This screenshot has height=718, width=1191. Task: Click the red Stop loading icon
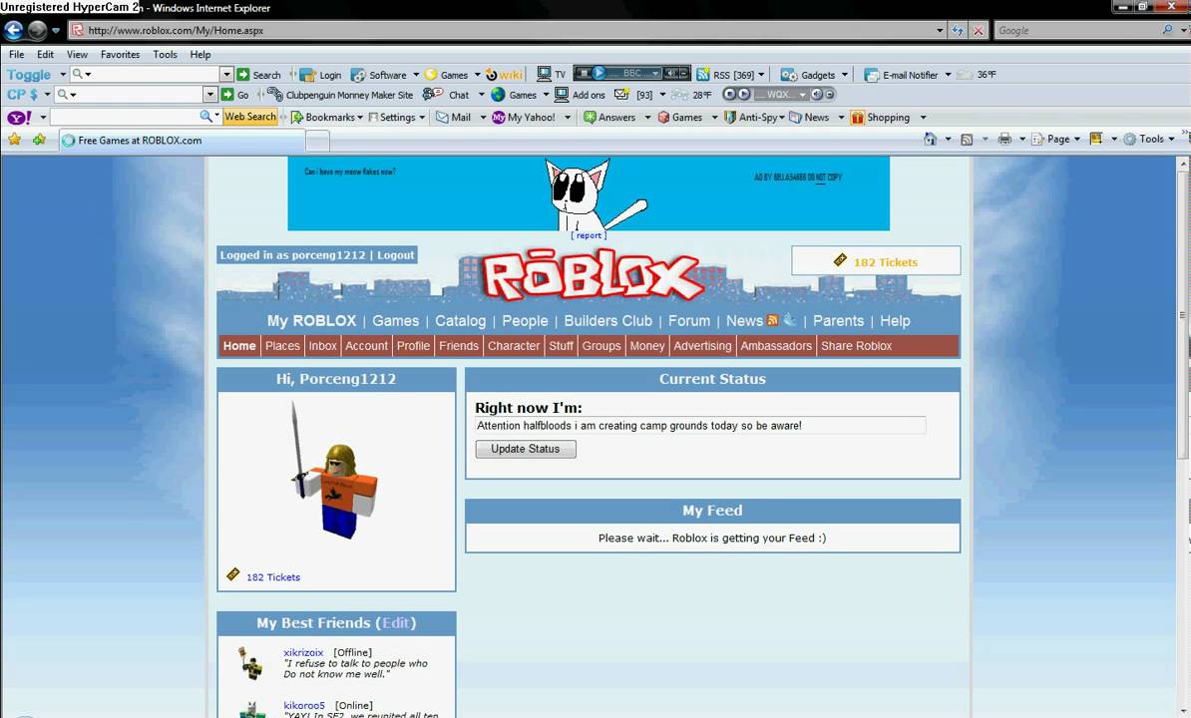979,30
